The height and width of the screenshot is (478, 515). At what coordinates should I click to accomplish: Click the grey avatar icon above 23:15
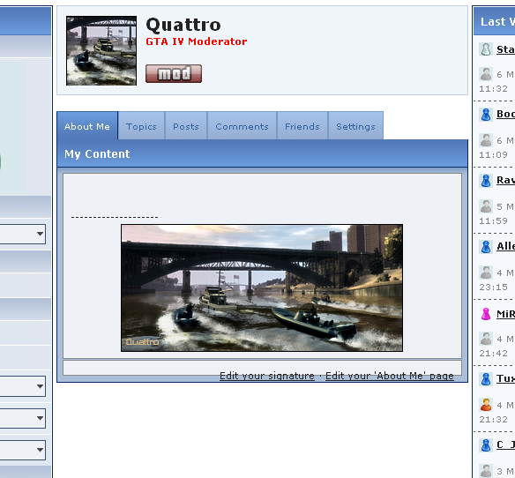pyautogui.click(x=486, y=272)
